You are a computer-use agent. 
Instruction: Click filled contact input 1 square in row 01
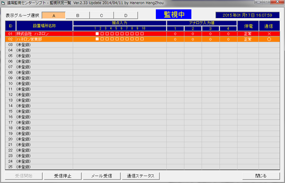tap(97, 34)
